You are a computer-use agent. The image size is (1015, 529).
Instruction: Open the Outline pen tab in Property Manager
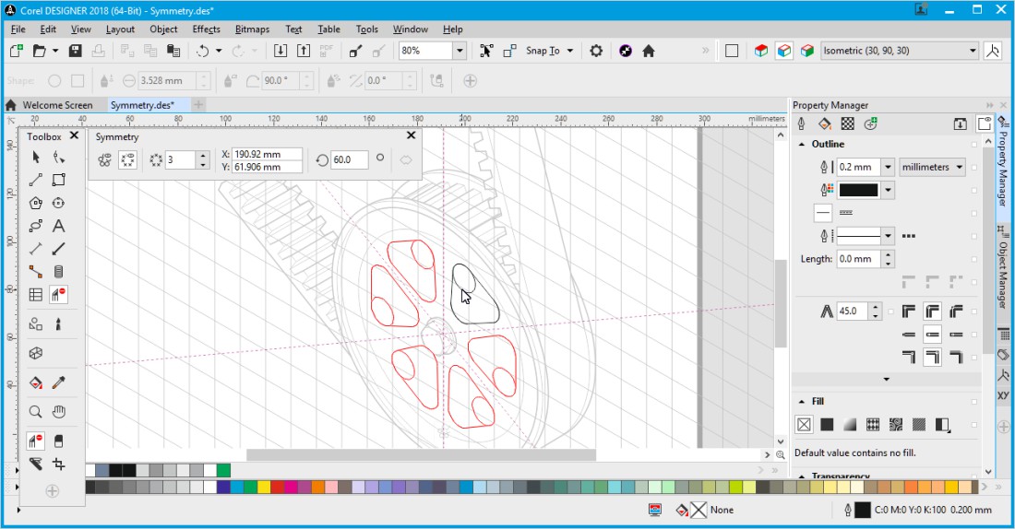click(801, 123)
